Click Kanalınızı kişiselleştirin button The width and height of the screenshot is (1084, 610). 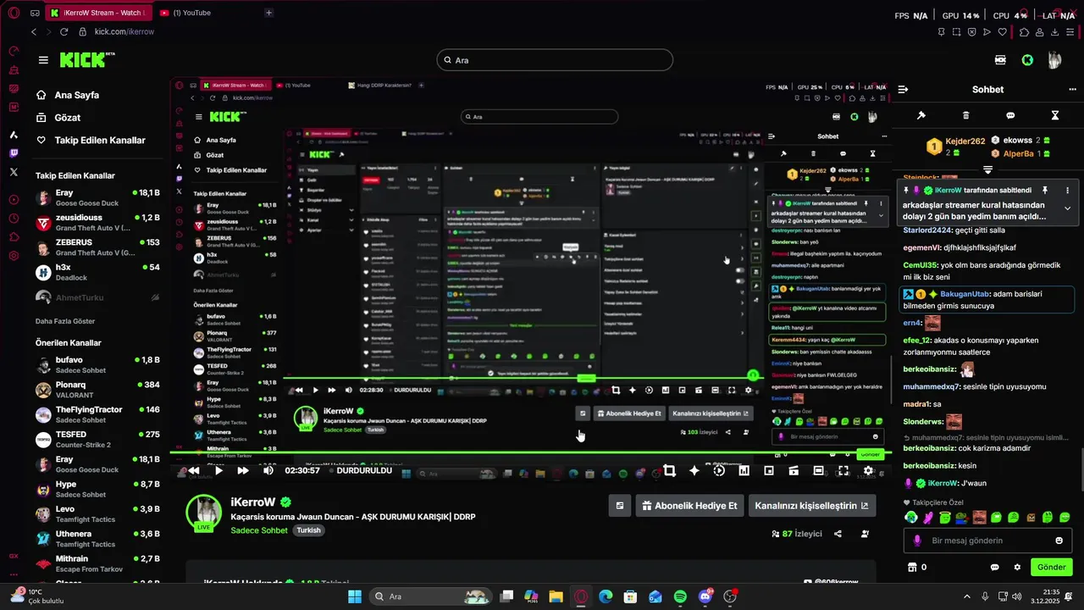pos(811,506)
